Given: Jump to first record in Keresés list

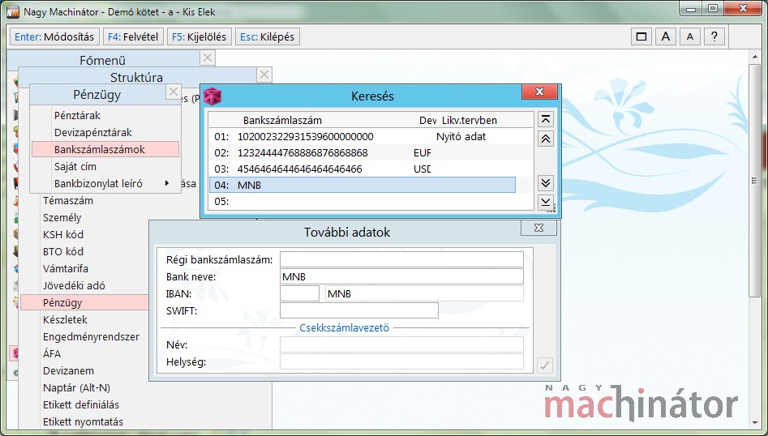Looking at the screenshot, I should [546, 119].
